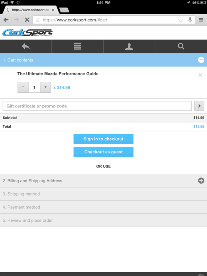The image size is (207, 276).
Task: Stop loading the page
Action: [27, 20]
